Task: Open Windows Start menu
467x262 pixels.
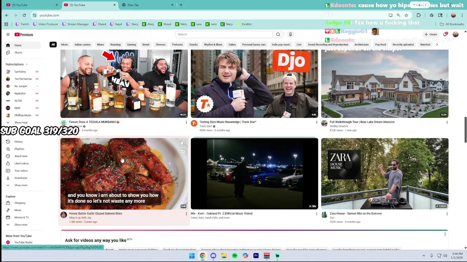Action: [192, 256]
